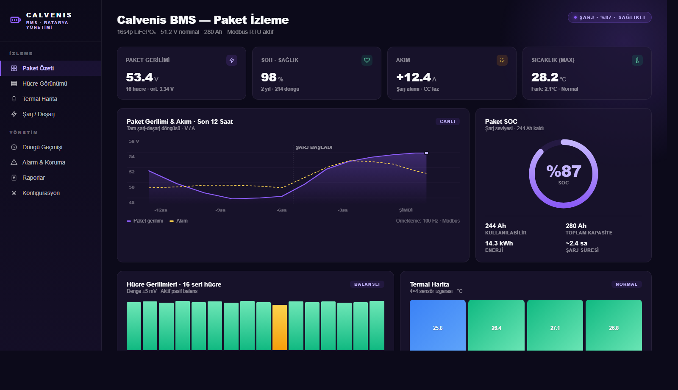Click the %87 SOC circular gauge
The width and height of the screenshot is (678, 390).
[x=563, y=174]
